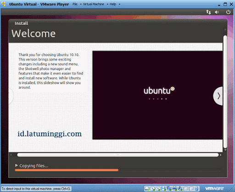
Task: Open the Ubuntu power session icon
Action: [228, 12]
